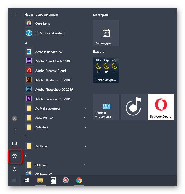Select the Adobe Photoshop CC 2019 label
This screenshot has width=185, height=194.
click(x=54, y=90)
